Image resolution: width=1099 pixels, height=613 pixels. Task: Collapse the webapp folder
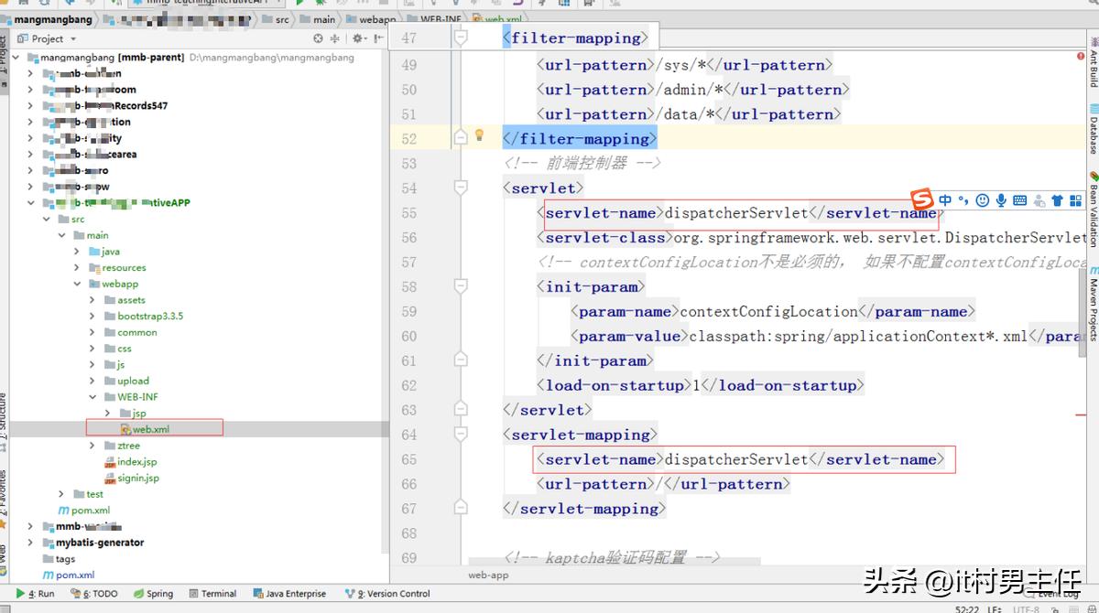(77, 284)
